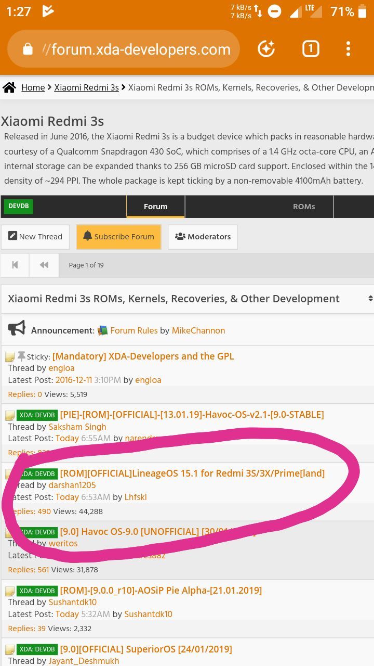
Task: Click the Subscribe Forum button
Action: click(x=118, y=237)
